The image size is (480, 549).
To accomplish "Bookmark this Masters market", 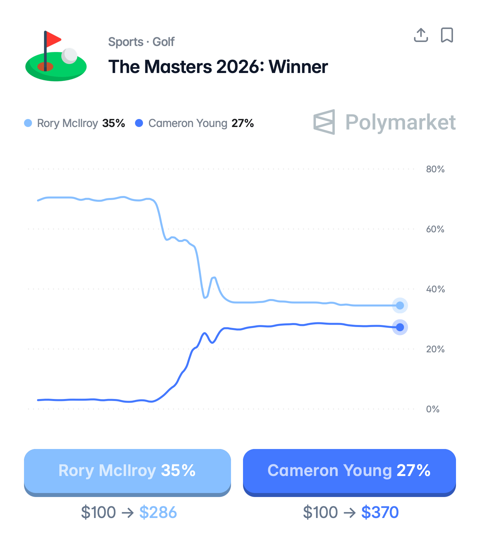I will 447,35.
